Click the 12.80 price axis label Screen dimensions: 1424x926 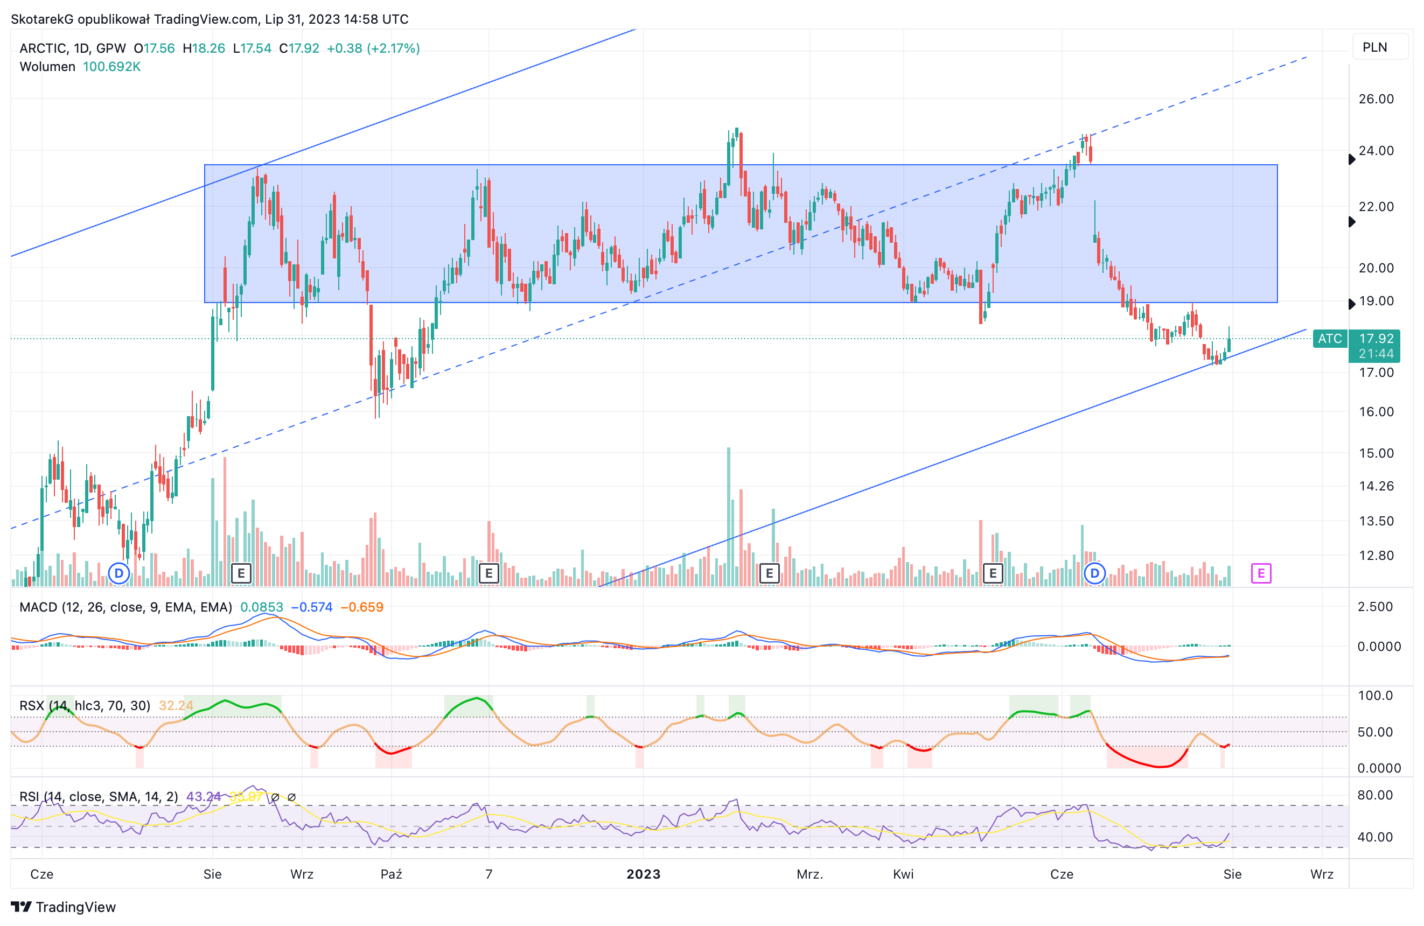tap(1376, 555)
